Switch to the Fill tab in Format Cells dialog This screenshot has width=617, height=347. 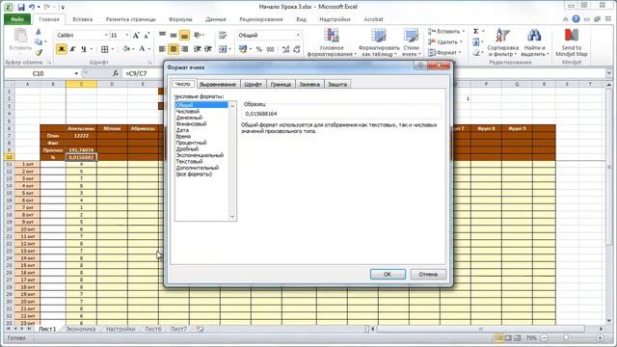pyautogui.click(x=309, y=84)
